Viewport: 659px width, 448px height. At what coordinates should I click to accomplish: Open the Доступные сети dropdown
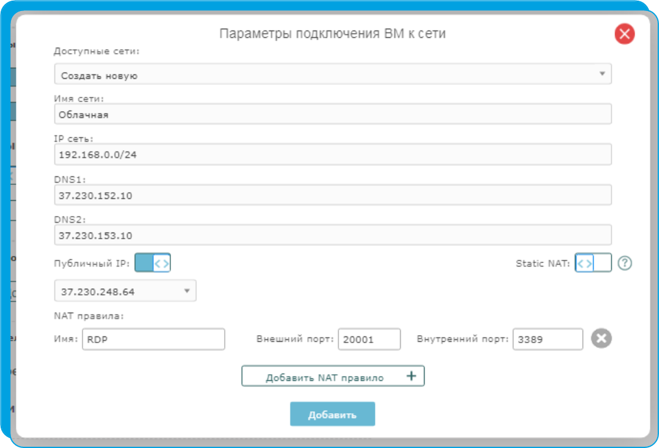(332, 74)
